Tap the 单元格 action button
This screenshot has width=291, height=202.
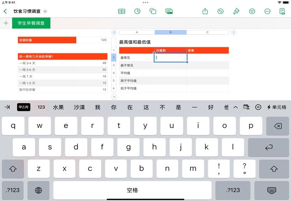pyautogui.click(x=277, y=107)
